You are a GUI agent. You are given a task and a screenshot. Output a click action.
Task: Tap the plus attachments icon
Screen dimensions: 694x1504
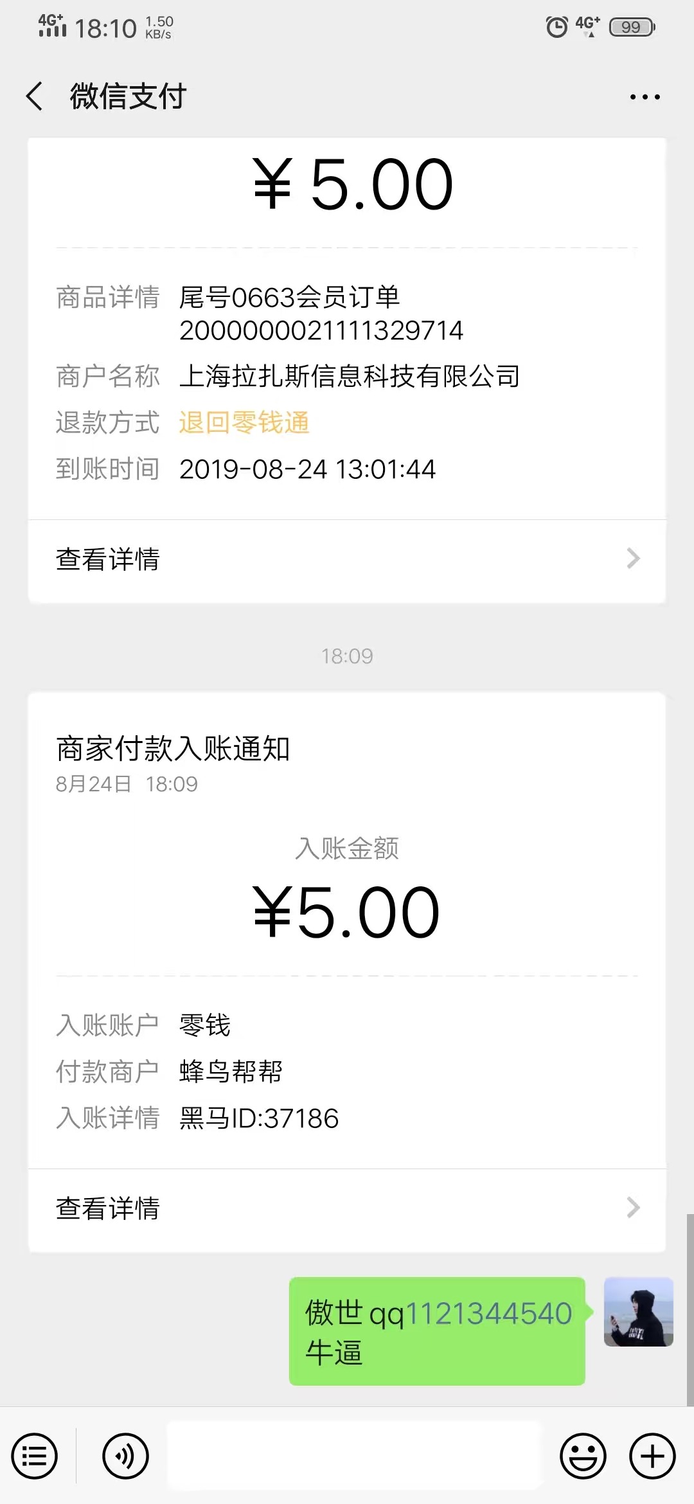coord(652,1456)
